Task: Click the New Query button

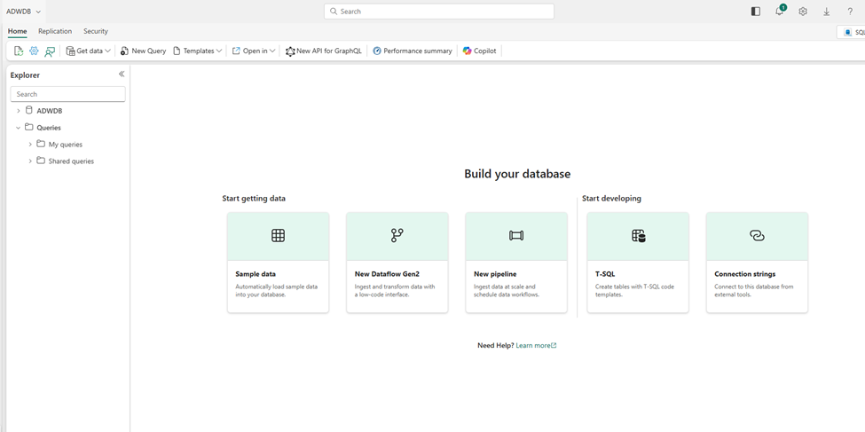Action: click(143, 51)
